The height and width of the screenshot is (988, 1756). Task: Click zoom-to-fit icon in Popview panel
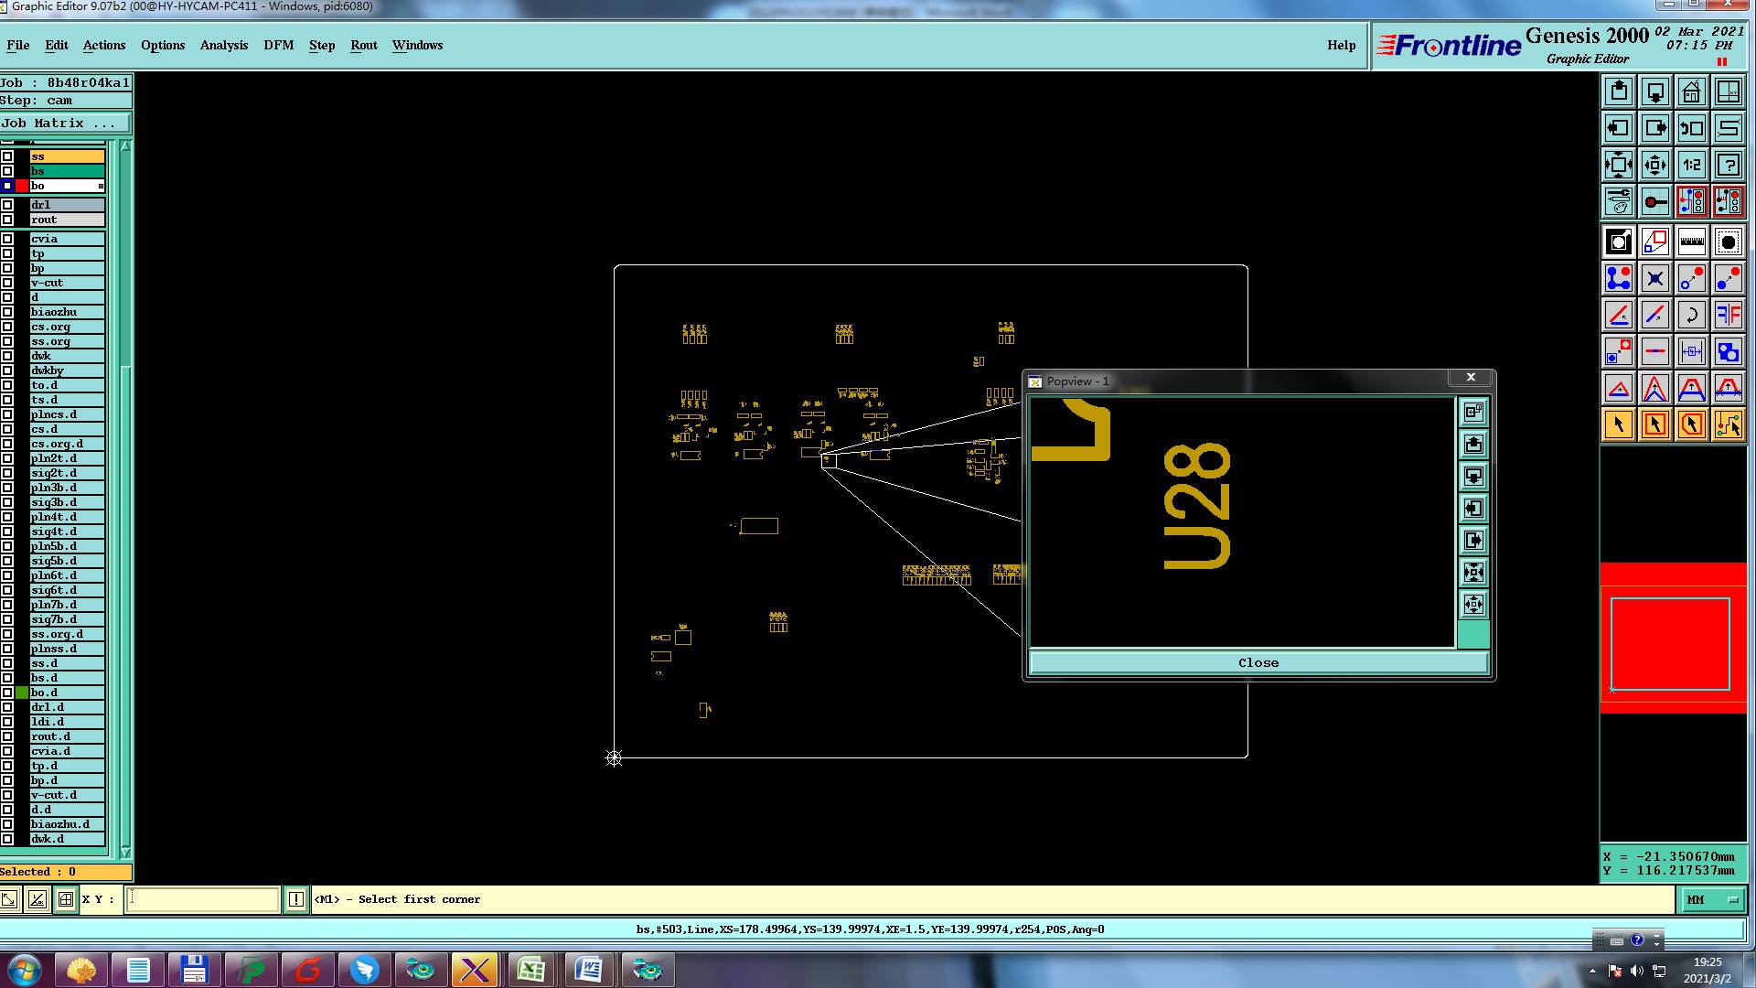click(1473, 573)
